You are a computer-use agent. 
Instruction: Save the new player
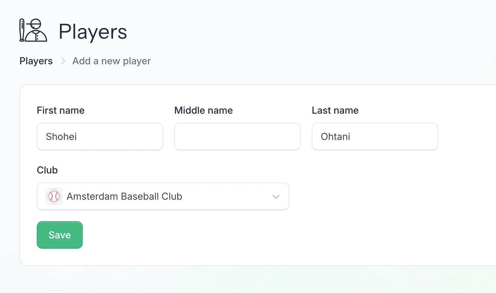coord(60,235)
